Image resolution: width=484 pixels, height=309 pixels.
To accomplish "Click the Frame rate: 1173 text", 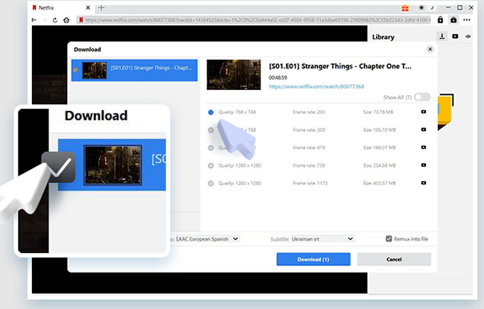I will click(310, 183).
